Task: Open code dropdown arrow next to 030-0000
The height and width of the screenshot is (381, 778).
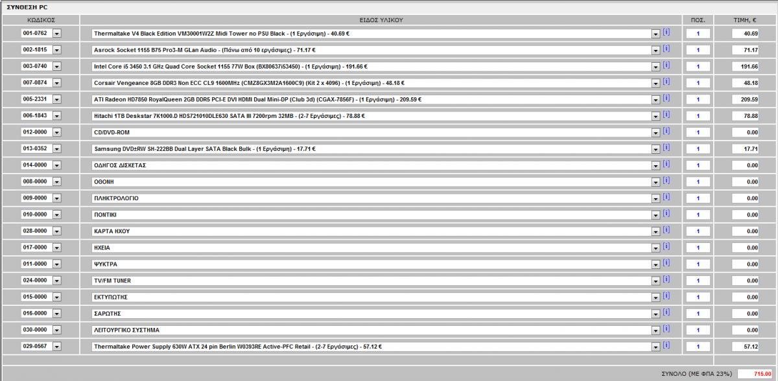Action: pos(56,330)
